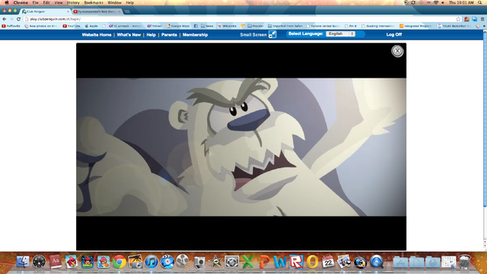
Task: Launch Angry Birds Space from dock
Action: click(x=88, y=262)
